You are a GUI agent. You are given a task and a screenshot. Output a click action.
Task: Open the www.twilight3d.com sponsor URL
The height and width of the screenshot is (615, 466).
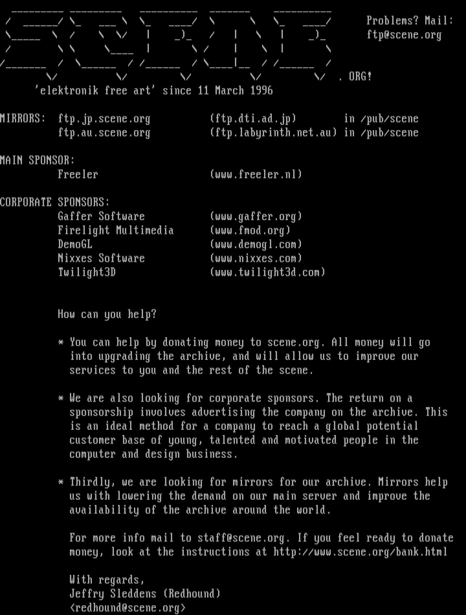click(x=268, y=272)
